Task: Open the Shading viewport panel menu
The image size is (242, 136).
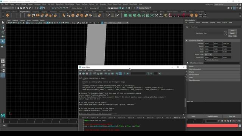Action: coord(15,20)
